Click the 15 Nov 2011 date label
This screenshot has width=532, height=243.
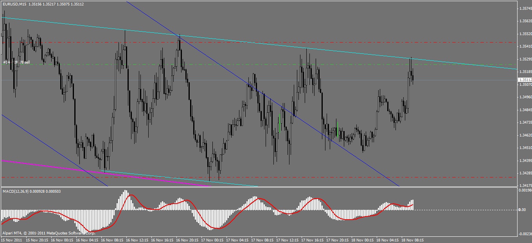coord(11,240)
